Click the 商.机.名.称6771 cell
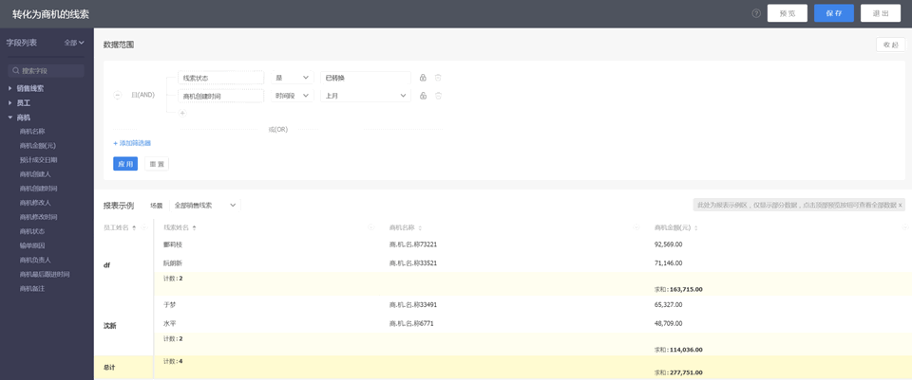The image size is (912, 380). [x=411, y=323]
